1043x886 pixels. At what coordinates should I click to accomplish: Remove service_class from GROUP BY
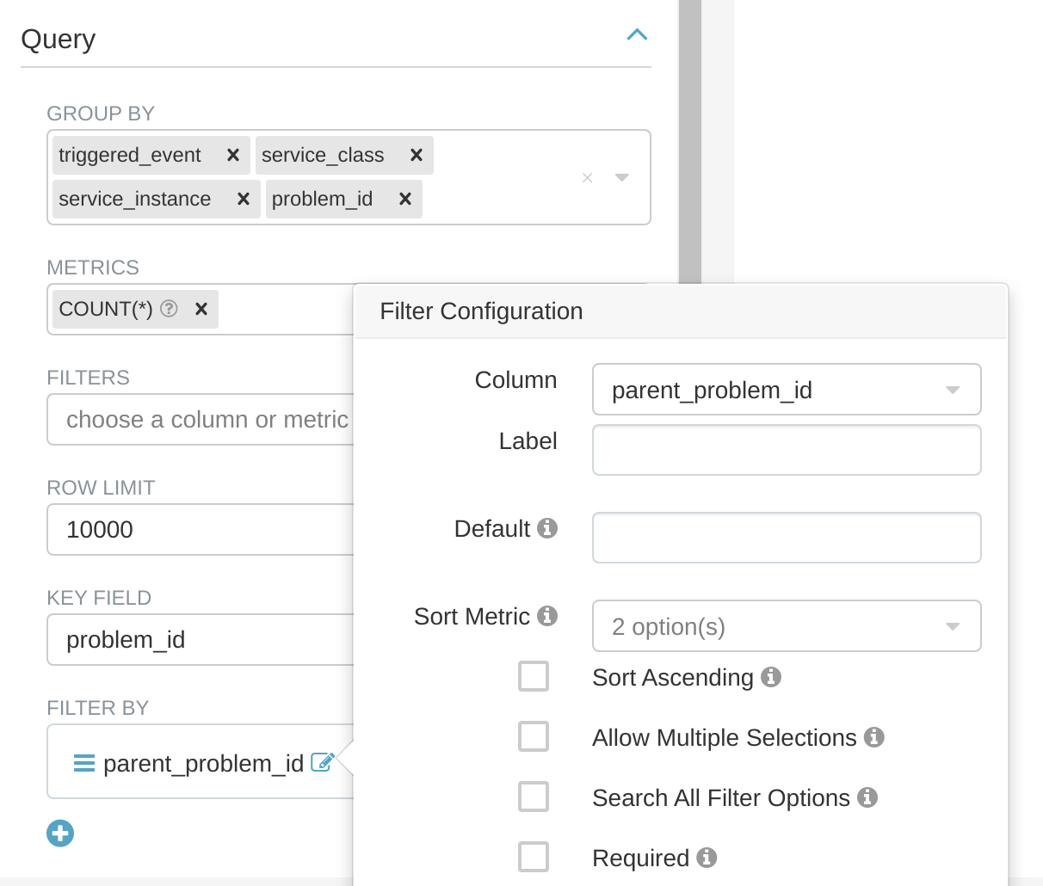tap(416, 155)
